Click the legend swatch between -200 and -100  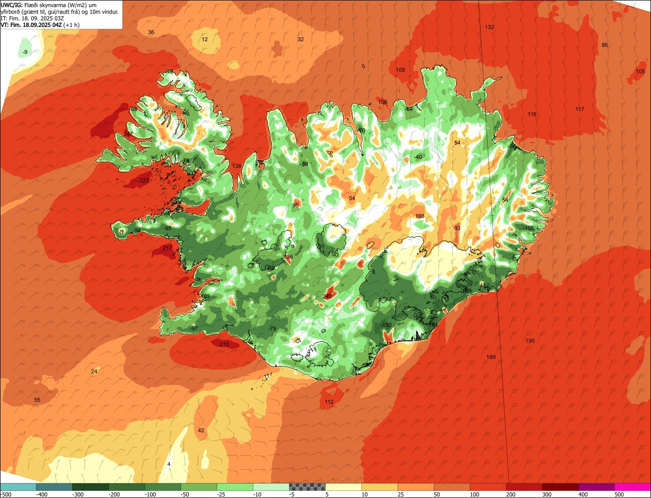point(127,487)
